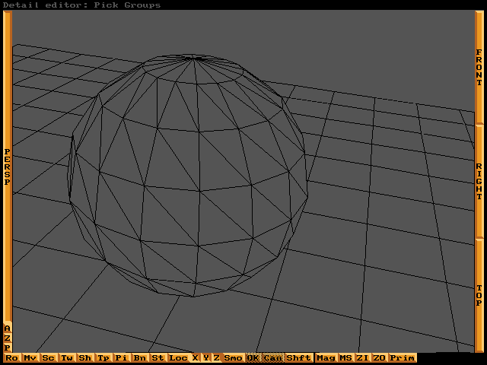
Task: Toggle the Loc local axes button
Action: click(178, 358)
